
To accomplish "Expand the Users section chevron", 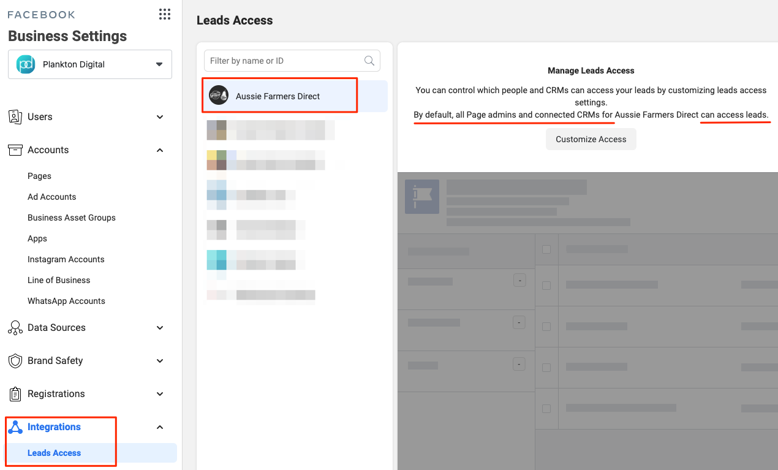I will click(x=160, y=117).
